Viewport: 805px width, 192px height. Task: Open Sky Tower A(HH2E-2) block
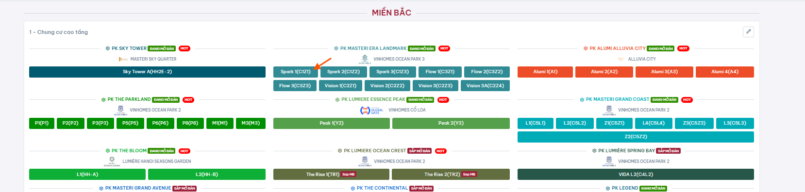147,72
